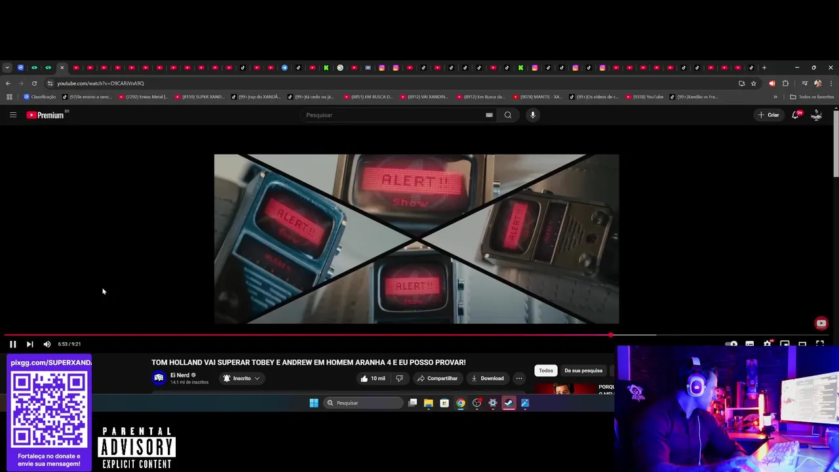The image size is (839, 472).
Task: Open player settings gear icon
Action: pyautogui.click(x=767, y=344)
